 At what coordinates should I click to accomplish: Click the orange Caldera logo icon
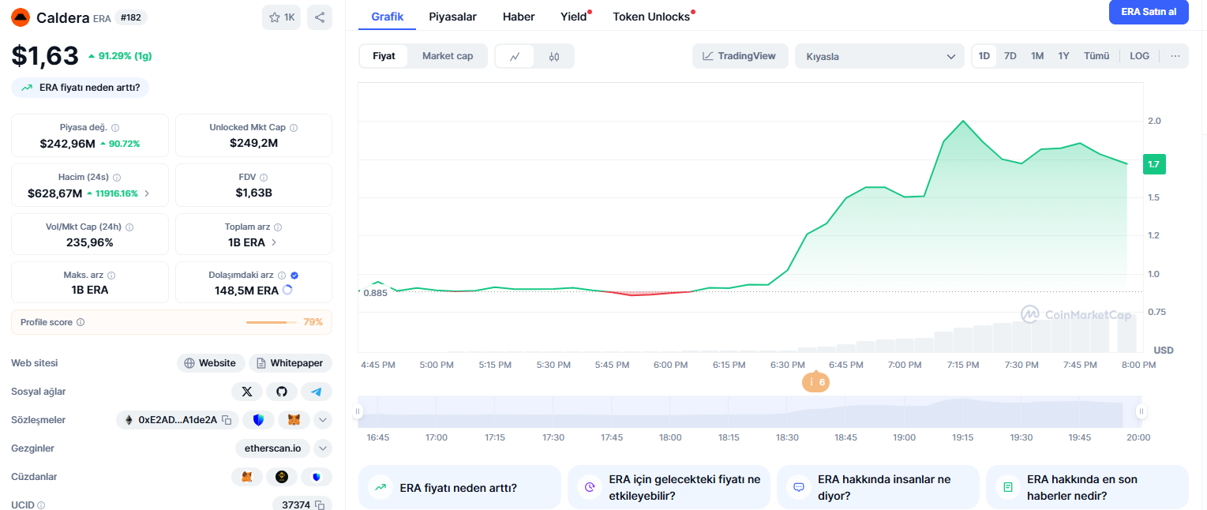[x=21, y=17]
